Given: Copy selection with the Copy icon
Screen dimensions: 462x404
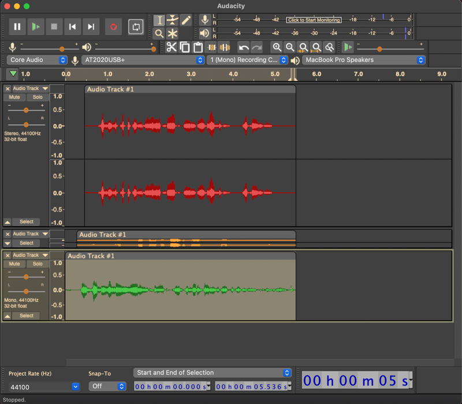Looking at the screenshot, I should (185, 47).
